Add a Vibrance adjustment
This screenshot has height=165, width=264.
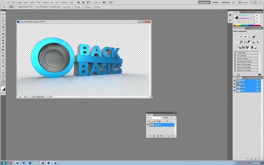point(237,42)
